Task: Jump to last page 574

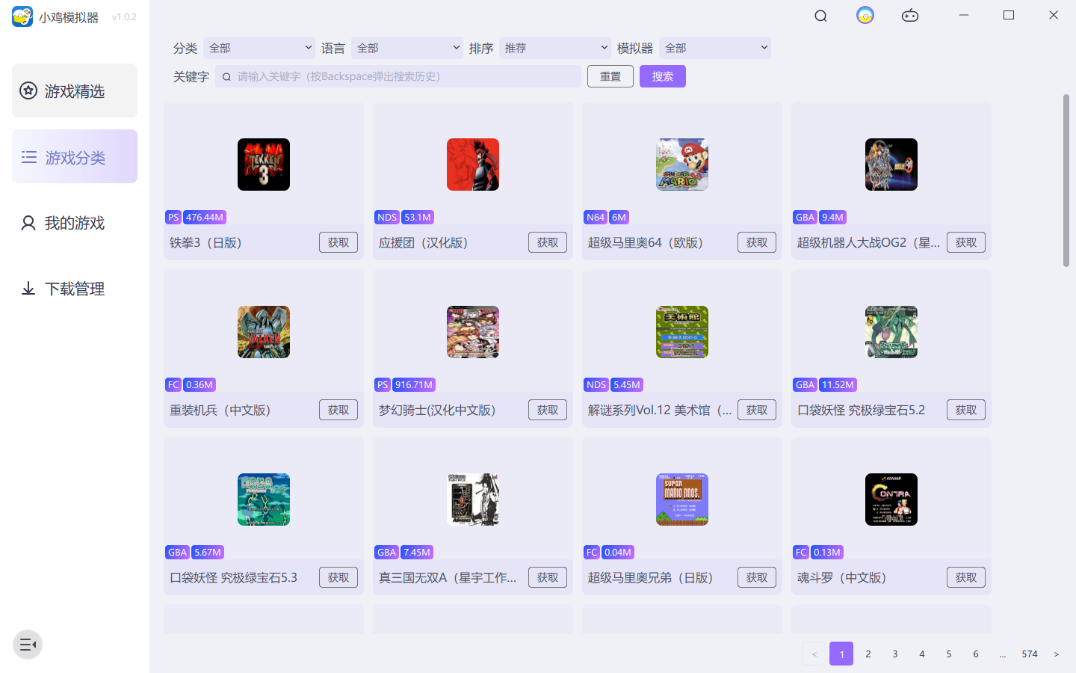Action: 1030,654
